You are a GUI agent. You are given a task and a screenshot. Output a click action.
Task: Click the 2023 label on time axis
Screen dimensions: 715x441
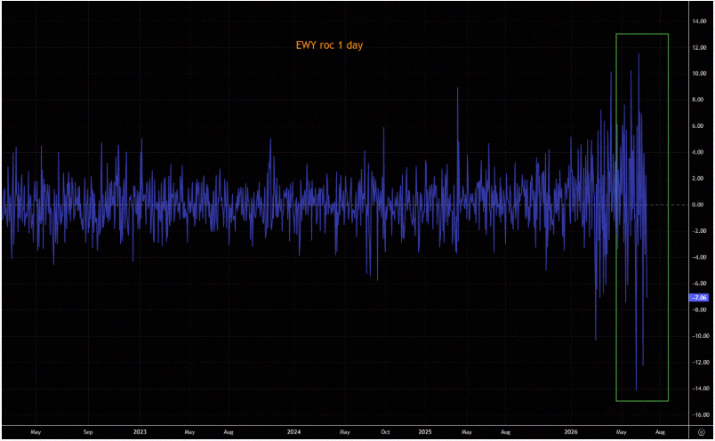140,432
